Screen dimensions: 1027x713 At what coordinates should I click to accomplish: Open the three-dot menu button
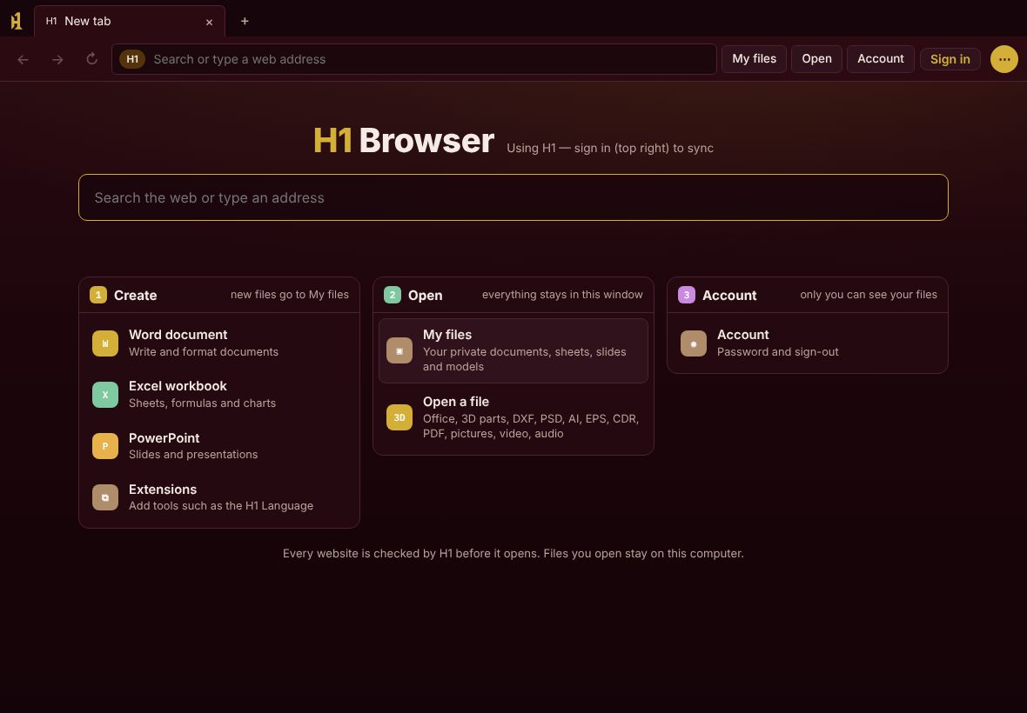coord(1004,59)
